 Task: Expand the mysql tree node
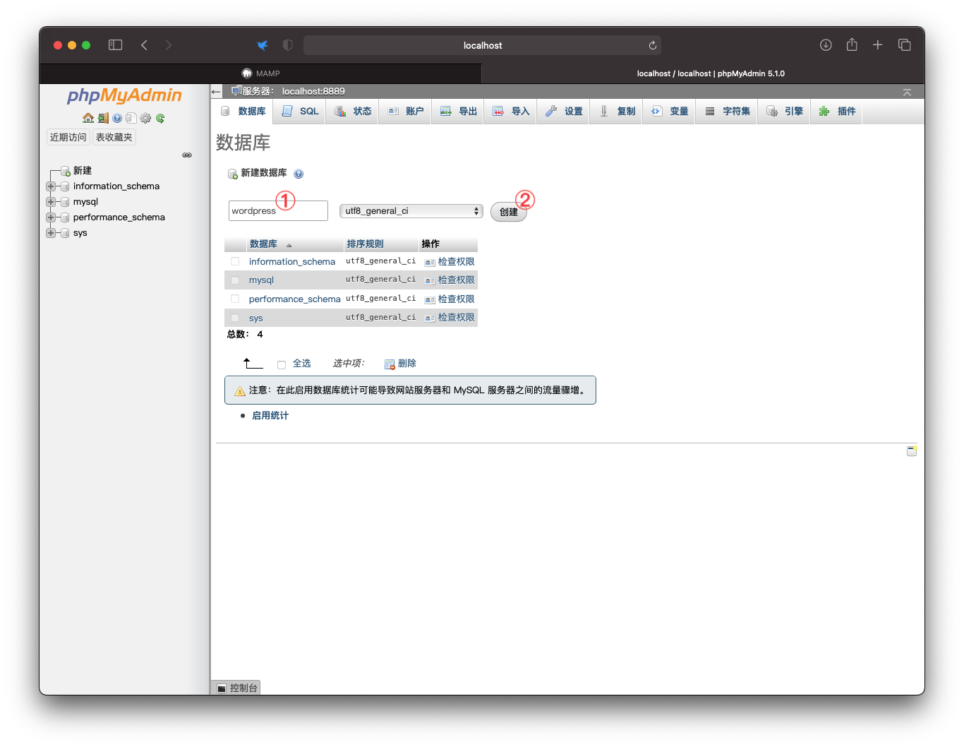tap(51, 202)
